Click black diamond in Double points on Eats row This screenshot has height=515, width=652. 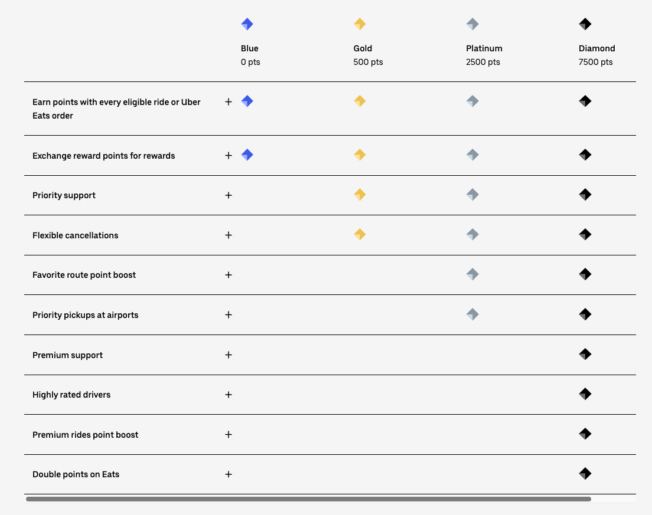pyautogui.click(x=585, y=474)
